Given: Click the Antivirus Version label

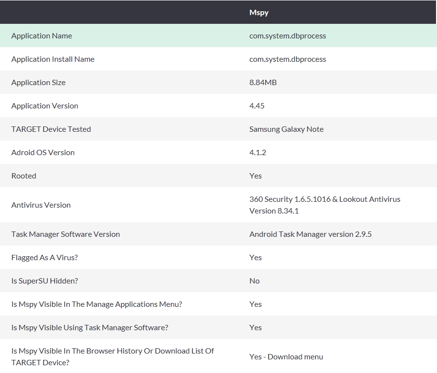Looking at the screenshot, I should [41, 205].
